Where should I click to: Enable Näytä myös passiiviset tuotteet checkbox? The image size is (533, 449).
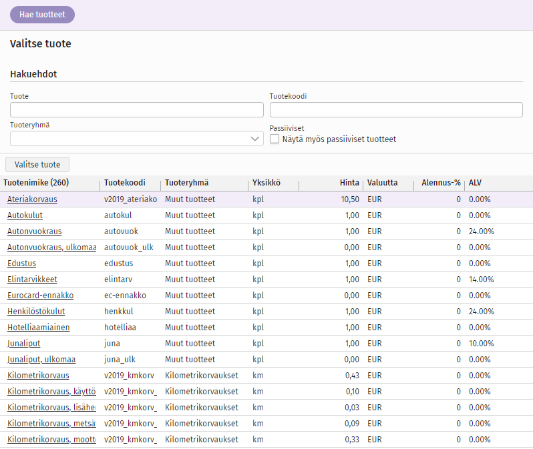275,139
